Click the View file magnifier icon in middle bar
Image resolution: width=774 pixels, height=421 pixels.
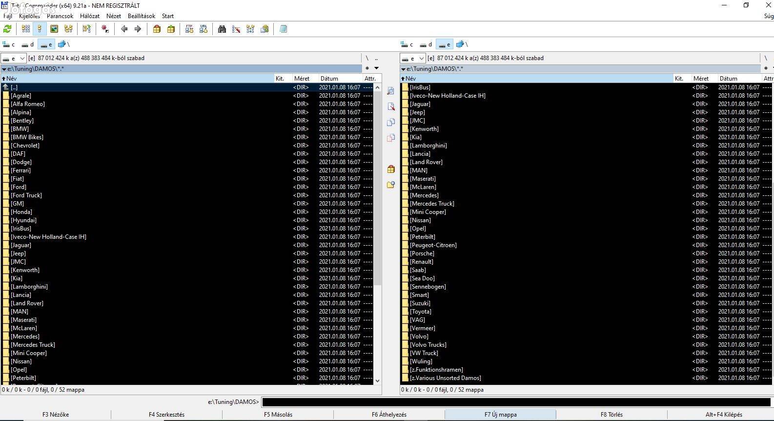click(390, 91)
